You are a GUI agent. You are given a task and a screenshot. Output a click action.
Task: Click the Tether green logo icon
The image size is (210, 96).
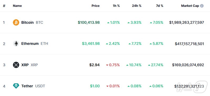(16, 86)
